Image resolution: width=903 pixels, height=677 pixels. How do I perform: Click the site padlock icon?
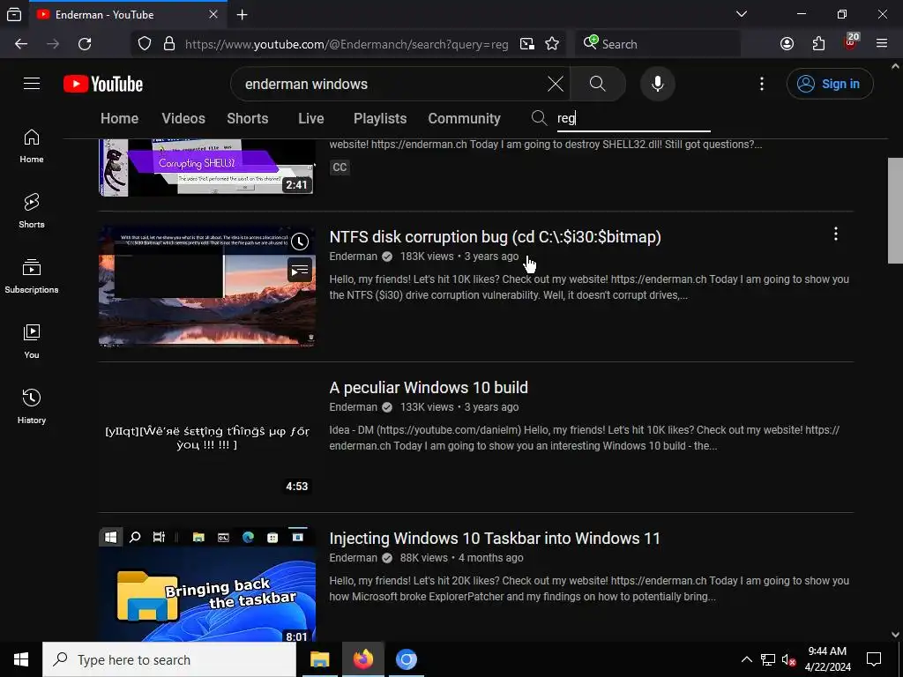[x=169, y=44]
